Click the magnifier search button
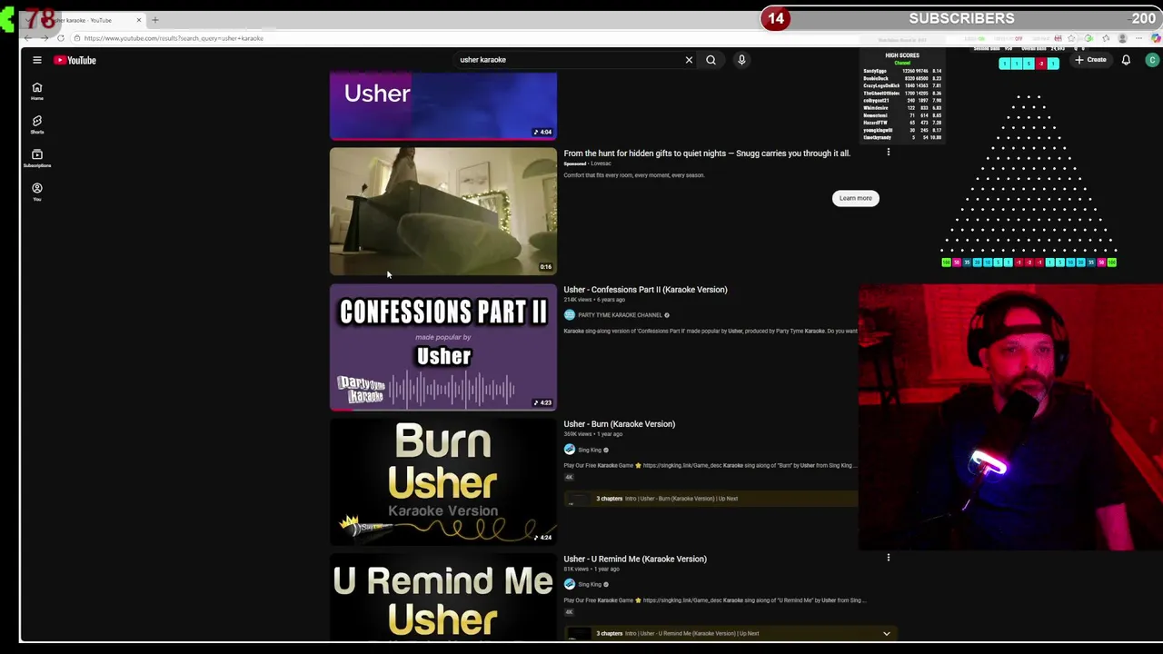This screenshot has width=1163, height=654. 711,60
